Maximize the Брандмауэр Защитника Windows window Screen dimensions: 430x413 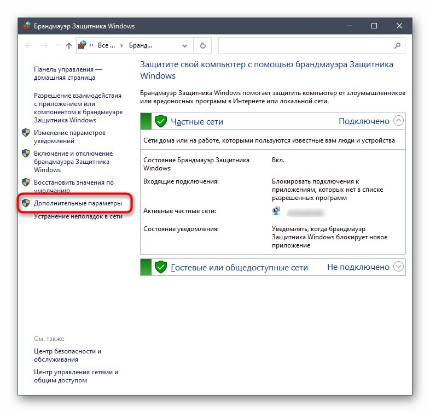pyautogui.click(x=374, y=26)
